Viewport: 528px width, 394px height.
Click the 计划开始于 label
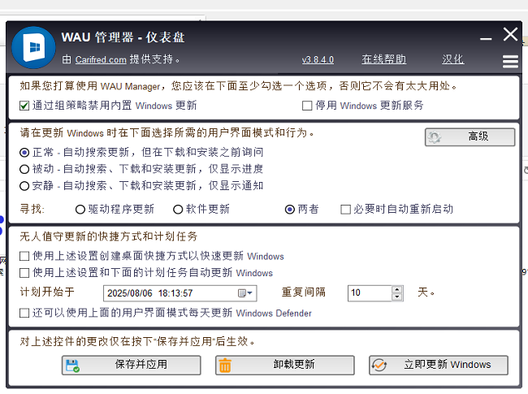47,292
